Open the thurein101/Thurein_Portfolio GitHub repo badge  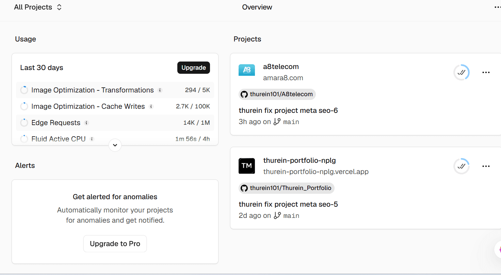[x=287, y=188]
